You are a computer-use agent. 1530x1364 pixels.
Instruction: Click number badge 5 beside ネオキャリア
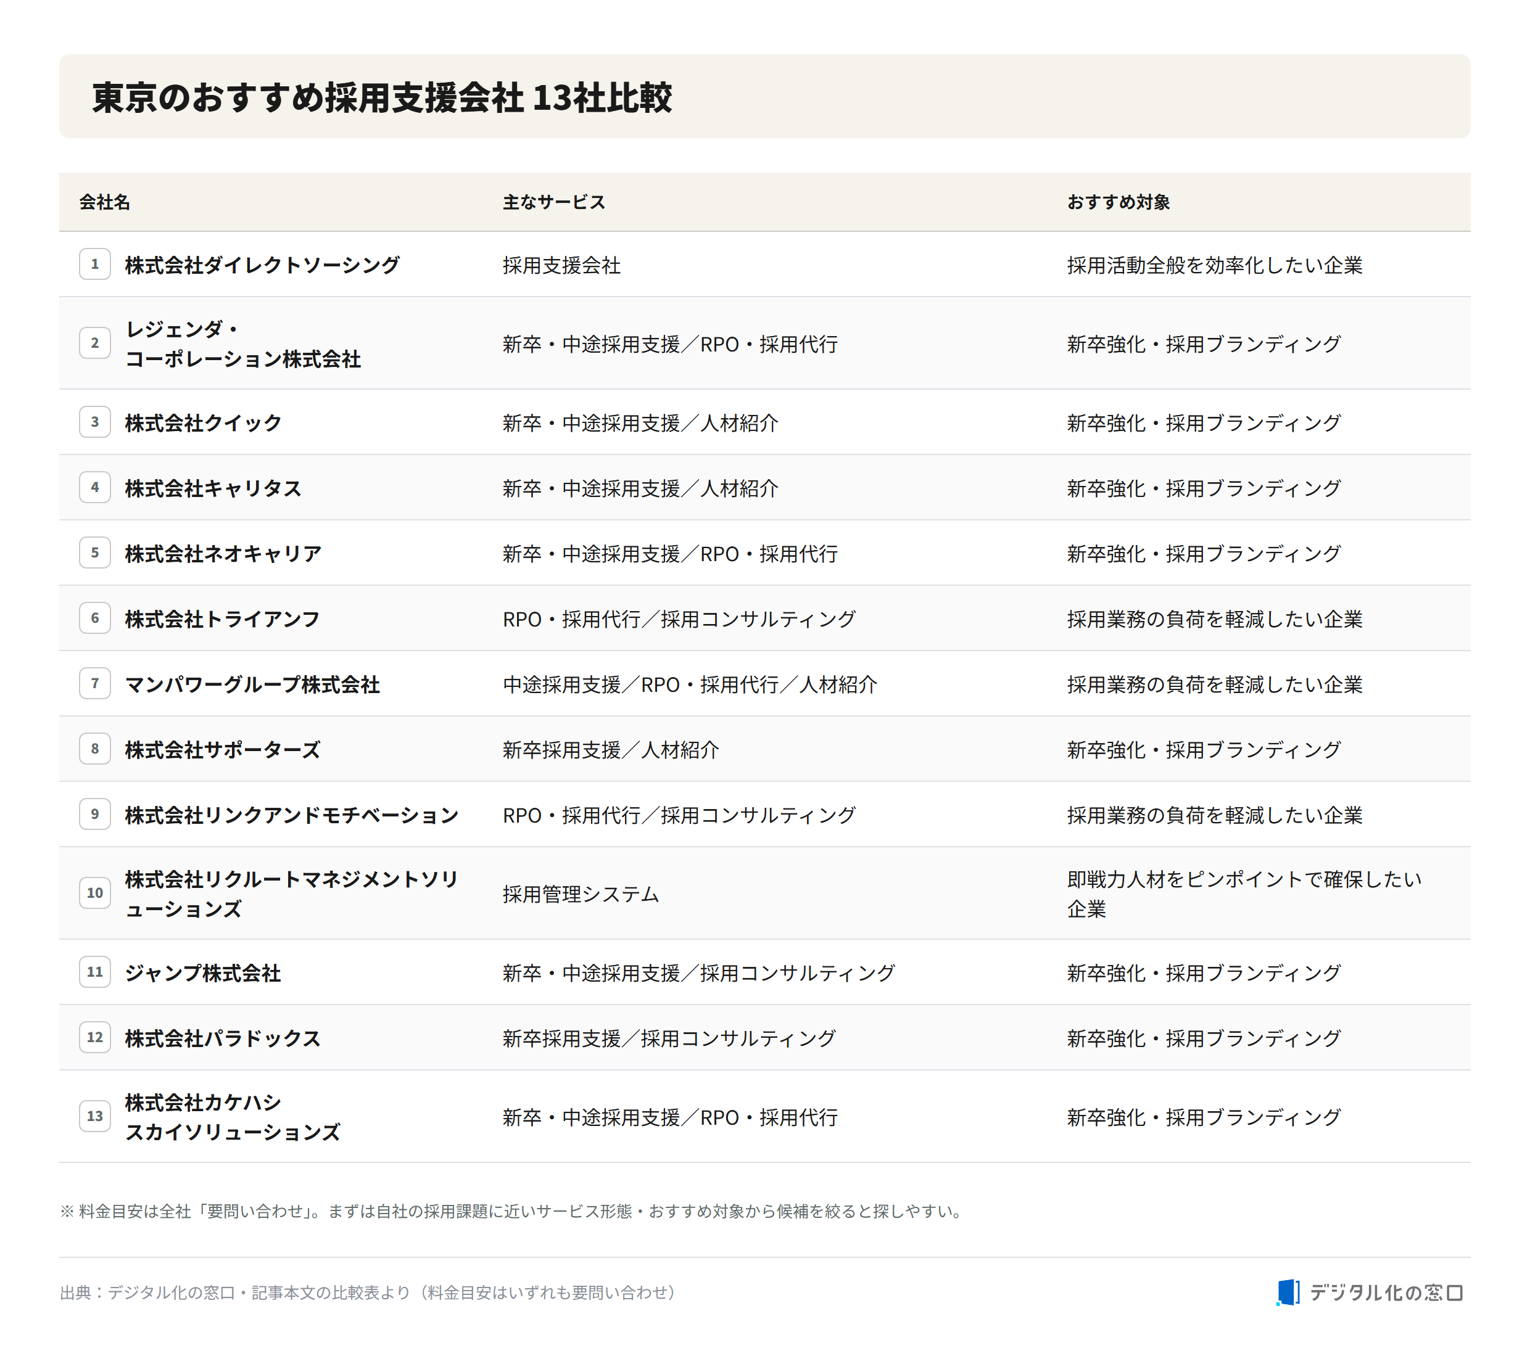94,553
